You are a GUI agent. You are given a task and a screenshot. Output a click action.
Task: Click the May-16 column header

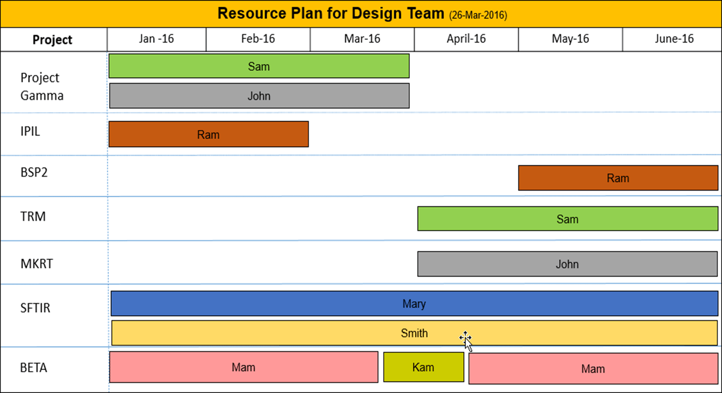570,39
